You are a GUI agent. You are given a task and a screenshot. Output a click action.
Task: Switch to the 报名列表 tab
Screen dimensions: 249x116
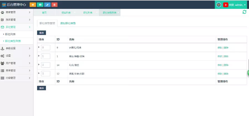pos(66,13)
